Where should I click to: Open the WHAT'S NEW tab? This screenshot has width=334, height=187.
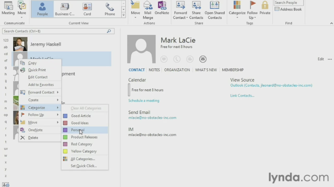pyautogui.click(x=206, y=70)
